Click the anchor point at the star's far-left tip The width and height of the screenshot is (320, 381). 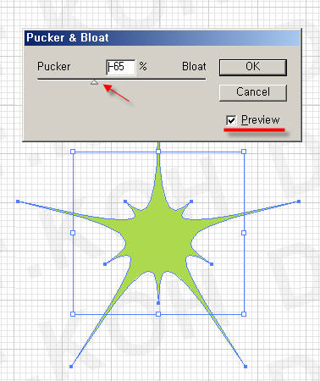(x=18, y=202)
